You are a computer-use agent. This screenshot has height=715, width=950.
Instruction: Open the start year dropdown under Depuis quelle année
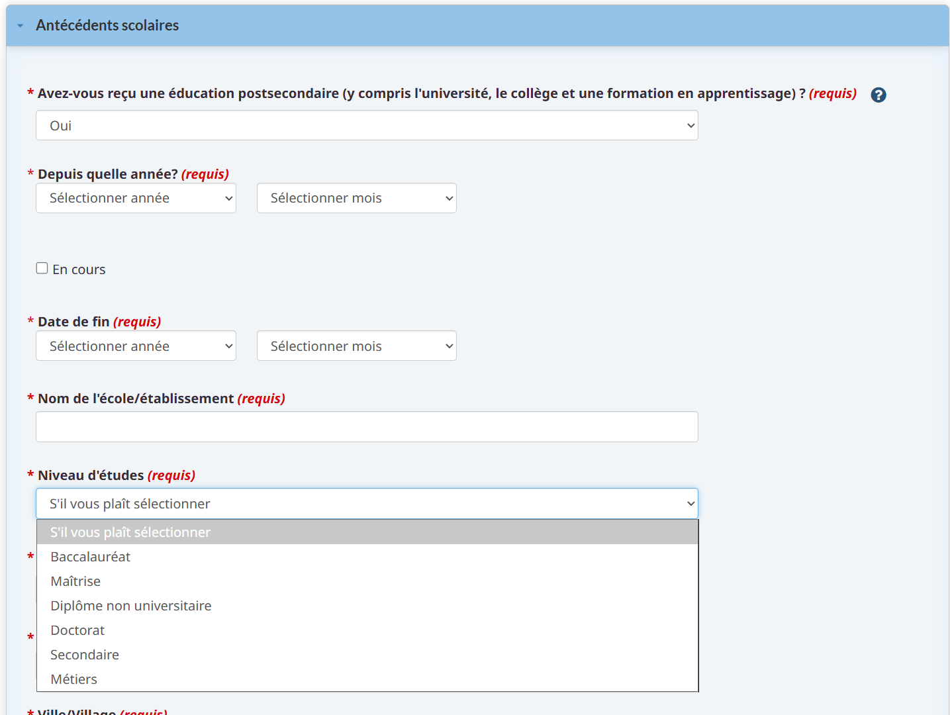click(x=136, y=198)
